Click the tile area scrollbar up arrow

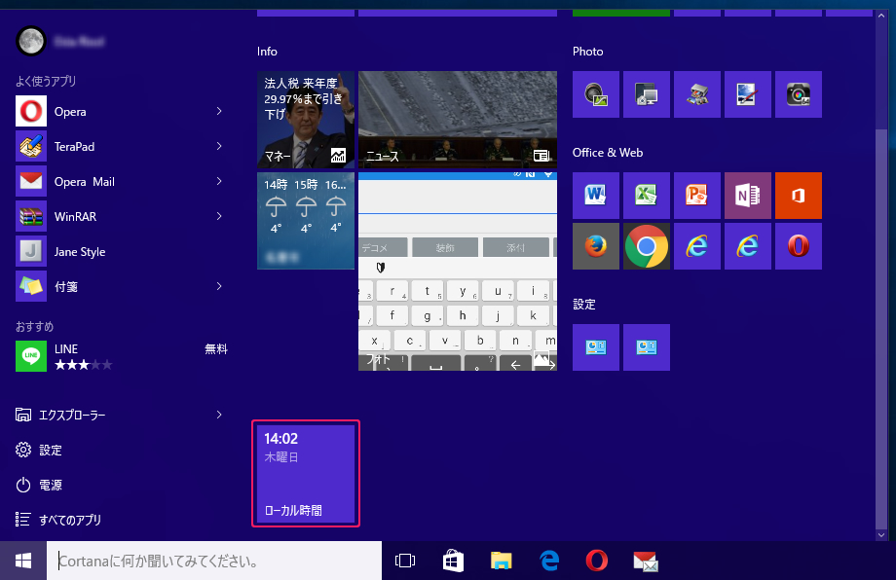coord(881,16)
